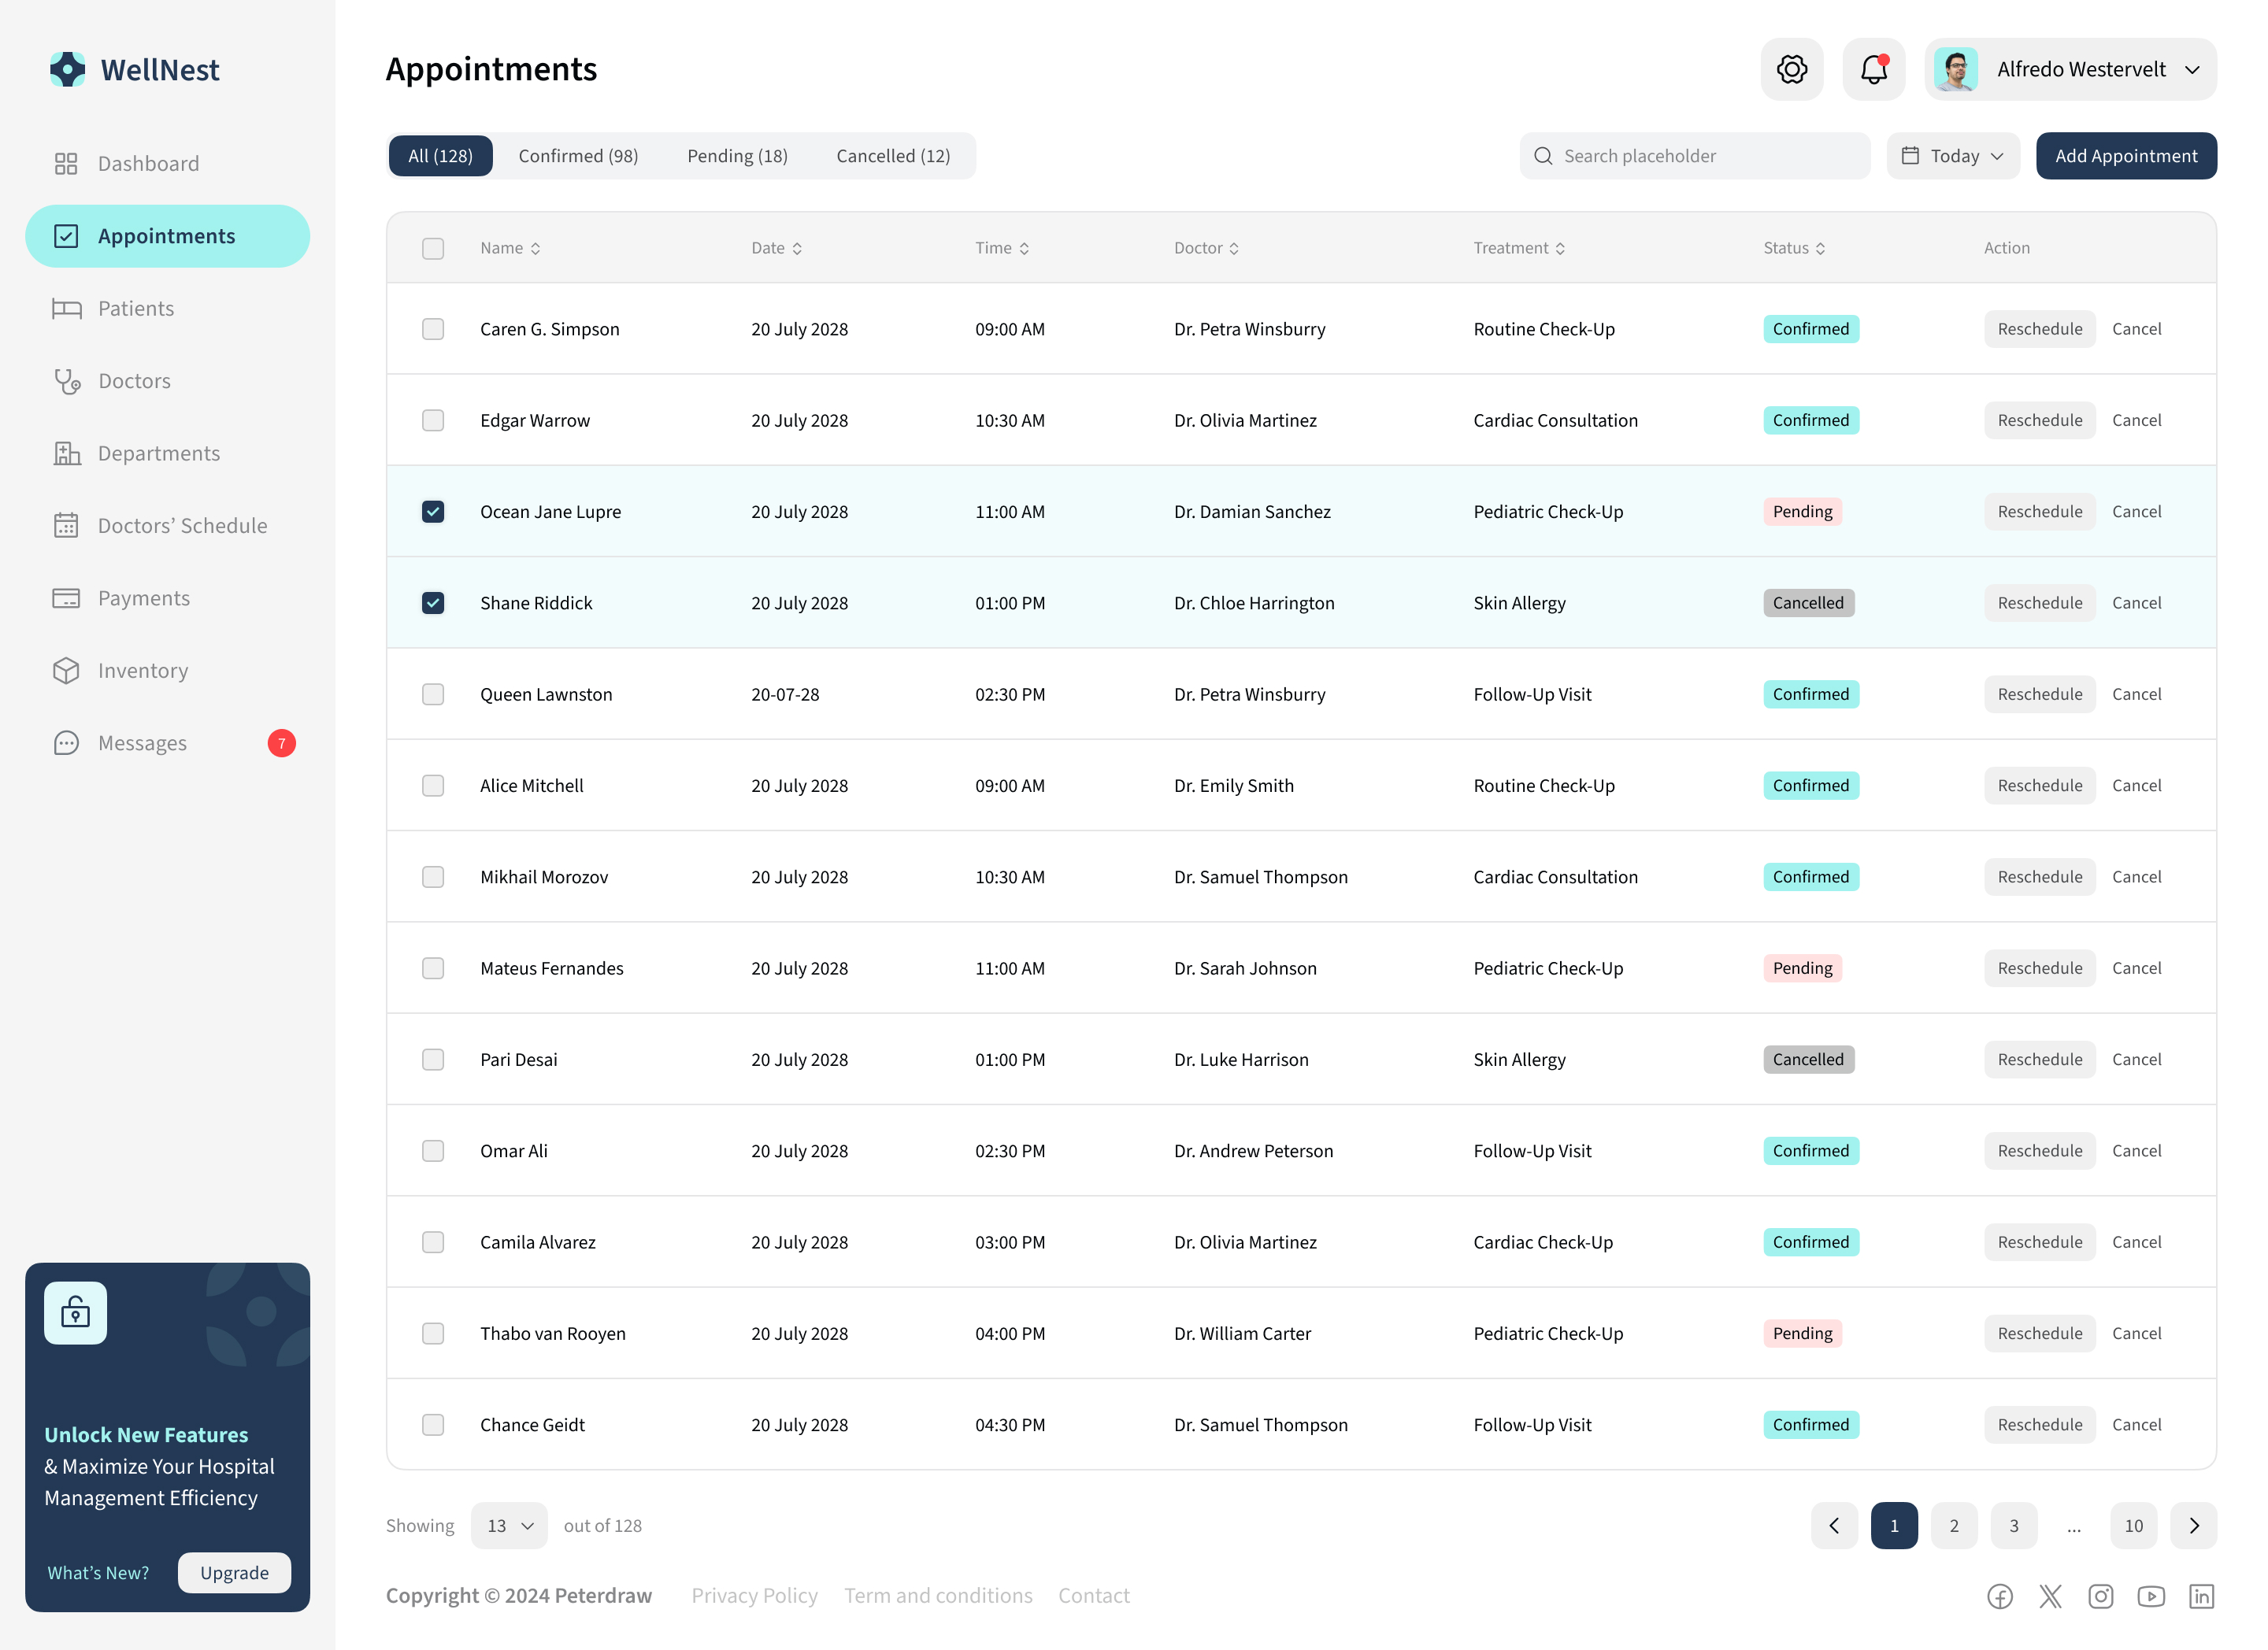Open Doctors' Schedule

point(182,525)
